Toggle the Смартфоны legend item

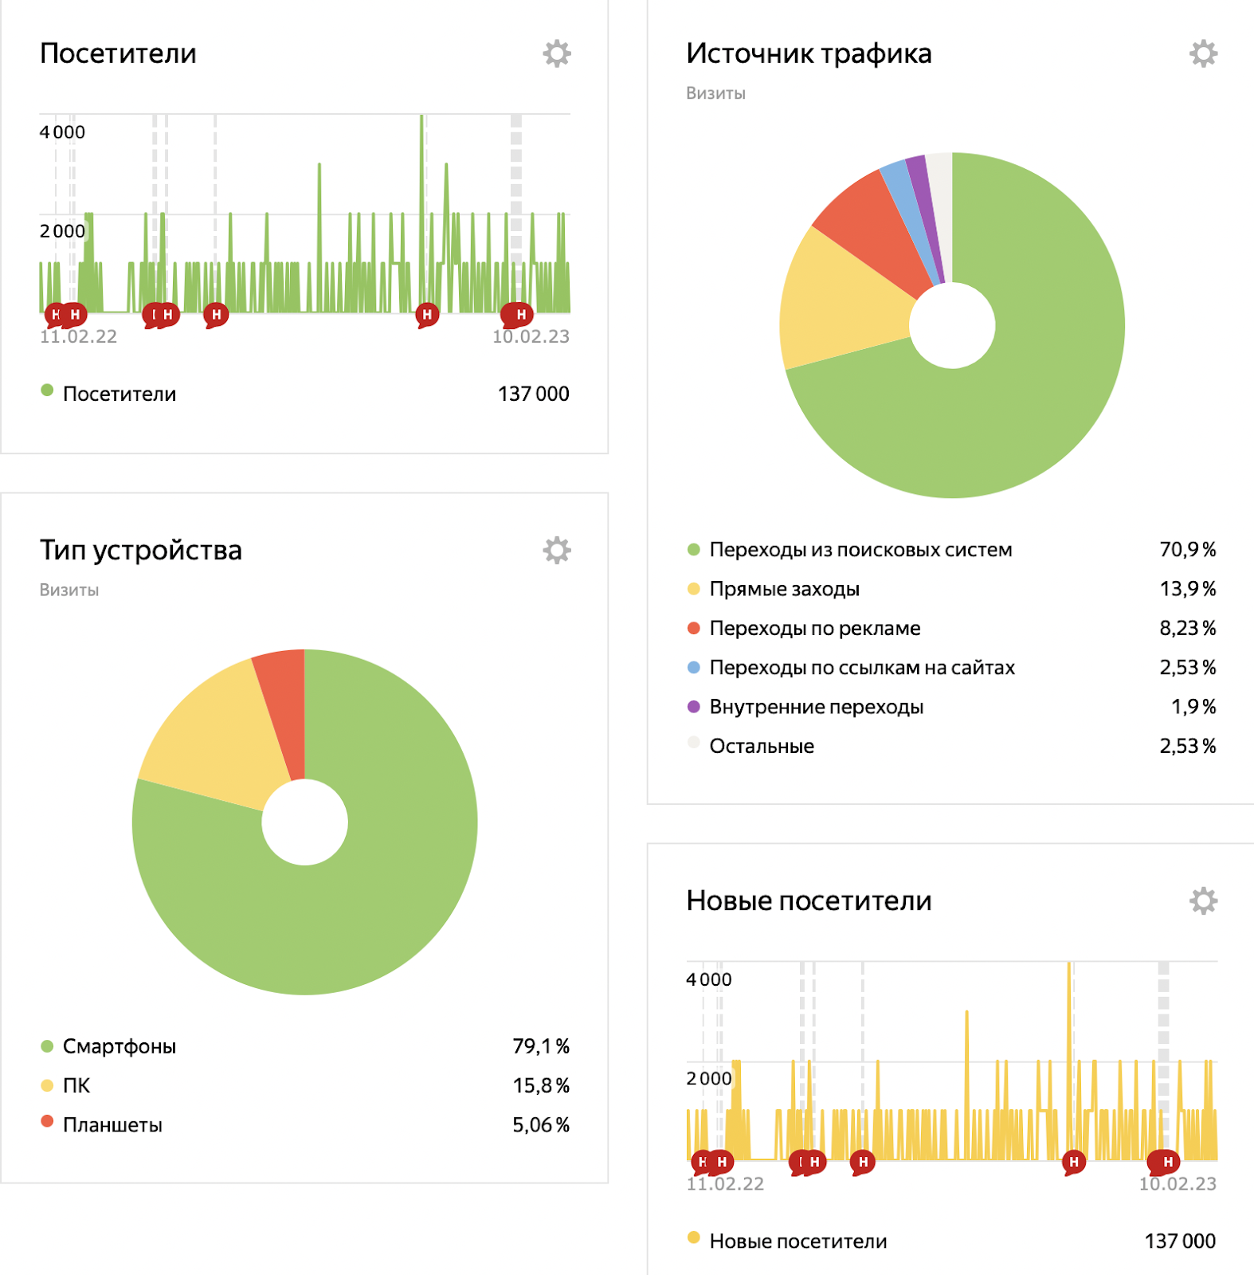[119, 1046]
